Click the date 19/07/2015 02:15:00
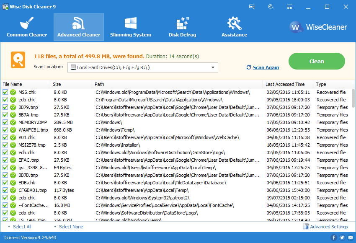The height and width of the screenshot is (243, 356). (288, 198)
